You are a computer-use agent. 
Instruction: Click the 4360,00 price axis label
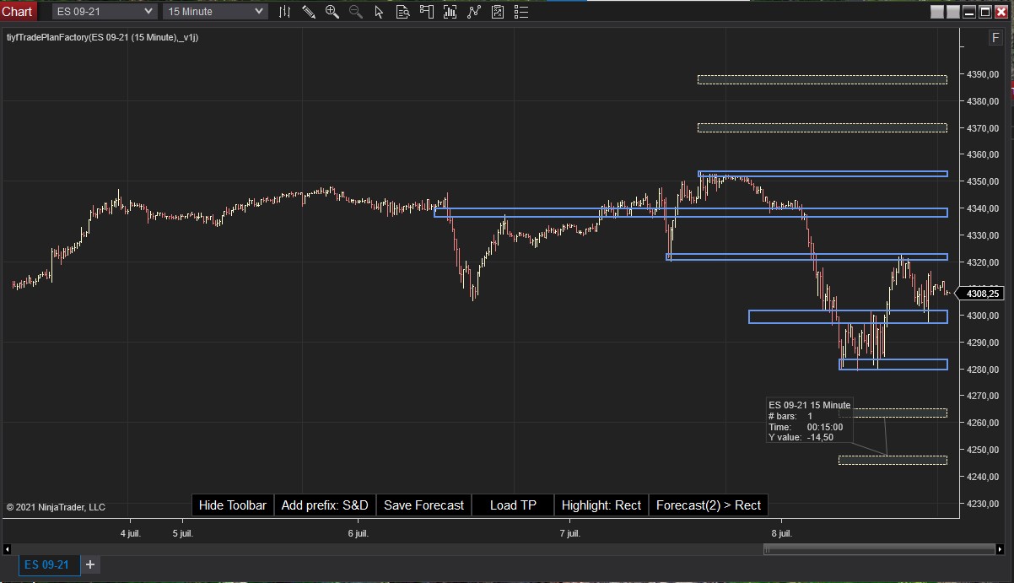click(x=983, y=154)
